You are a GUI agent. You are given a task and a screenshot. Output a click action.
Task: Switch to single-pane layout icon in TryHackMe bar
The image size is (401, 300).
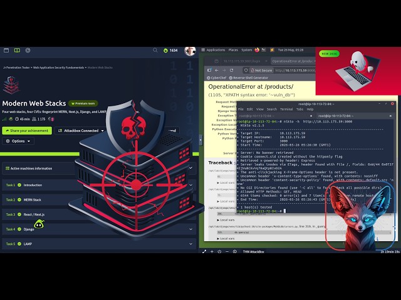point(6,50)
